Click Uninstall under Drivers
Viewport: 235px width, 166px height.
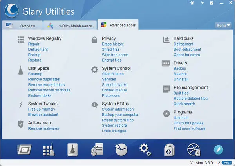[x=181, y=79]
